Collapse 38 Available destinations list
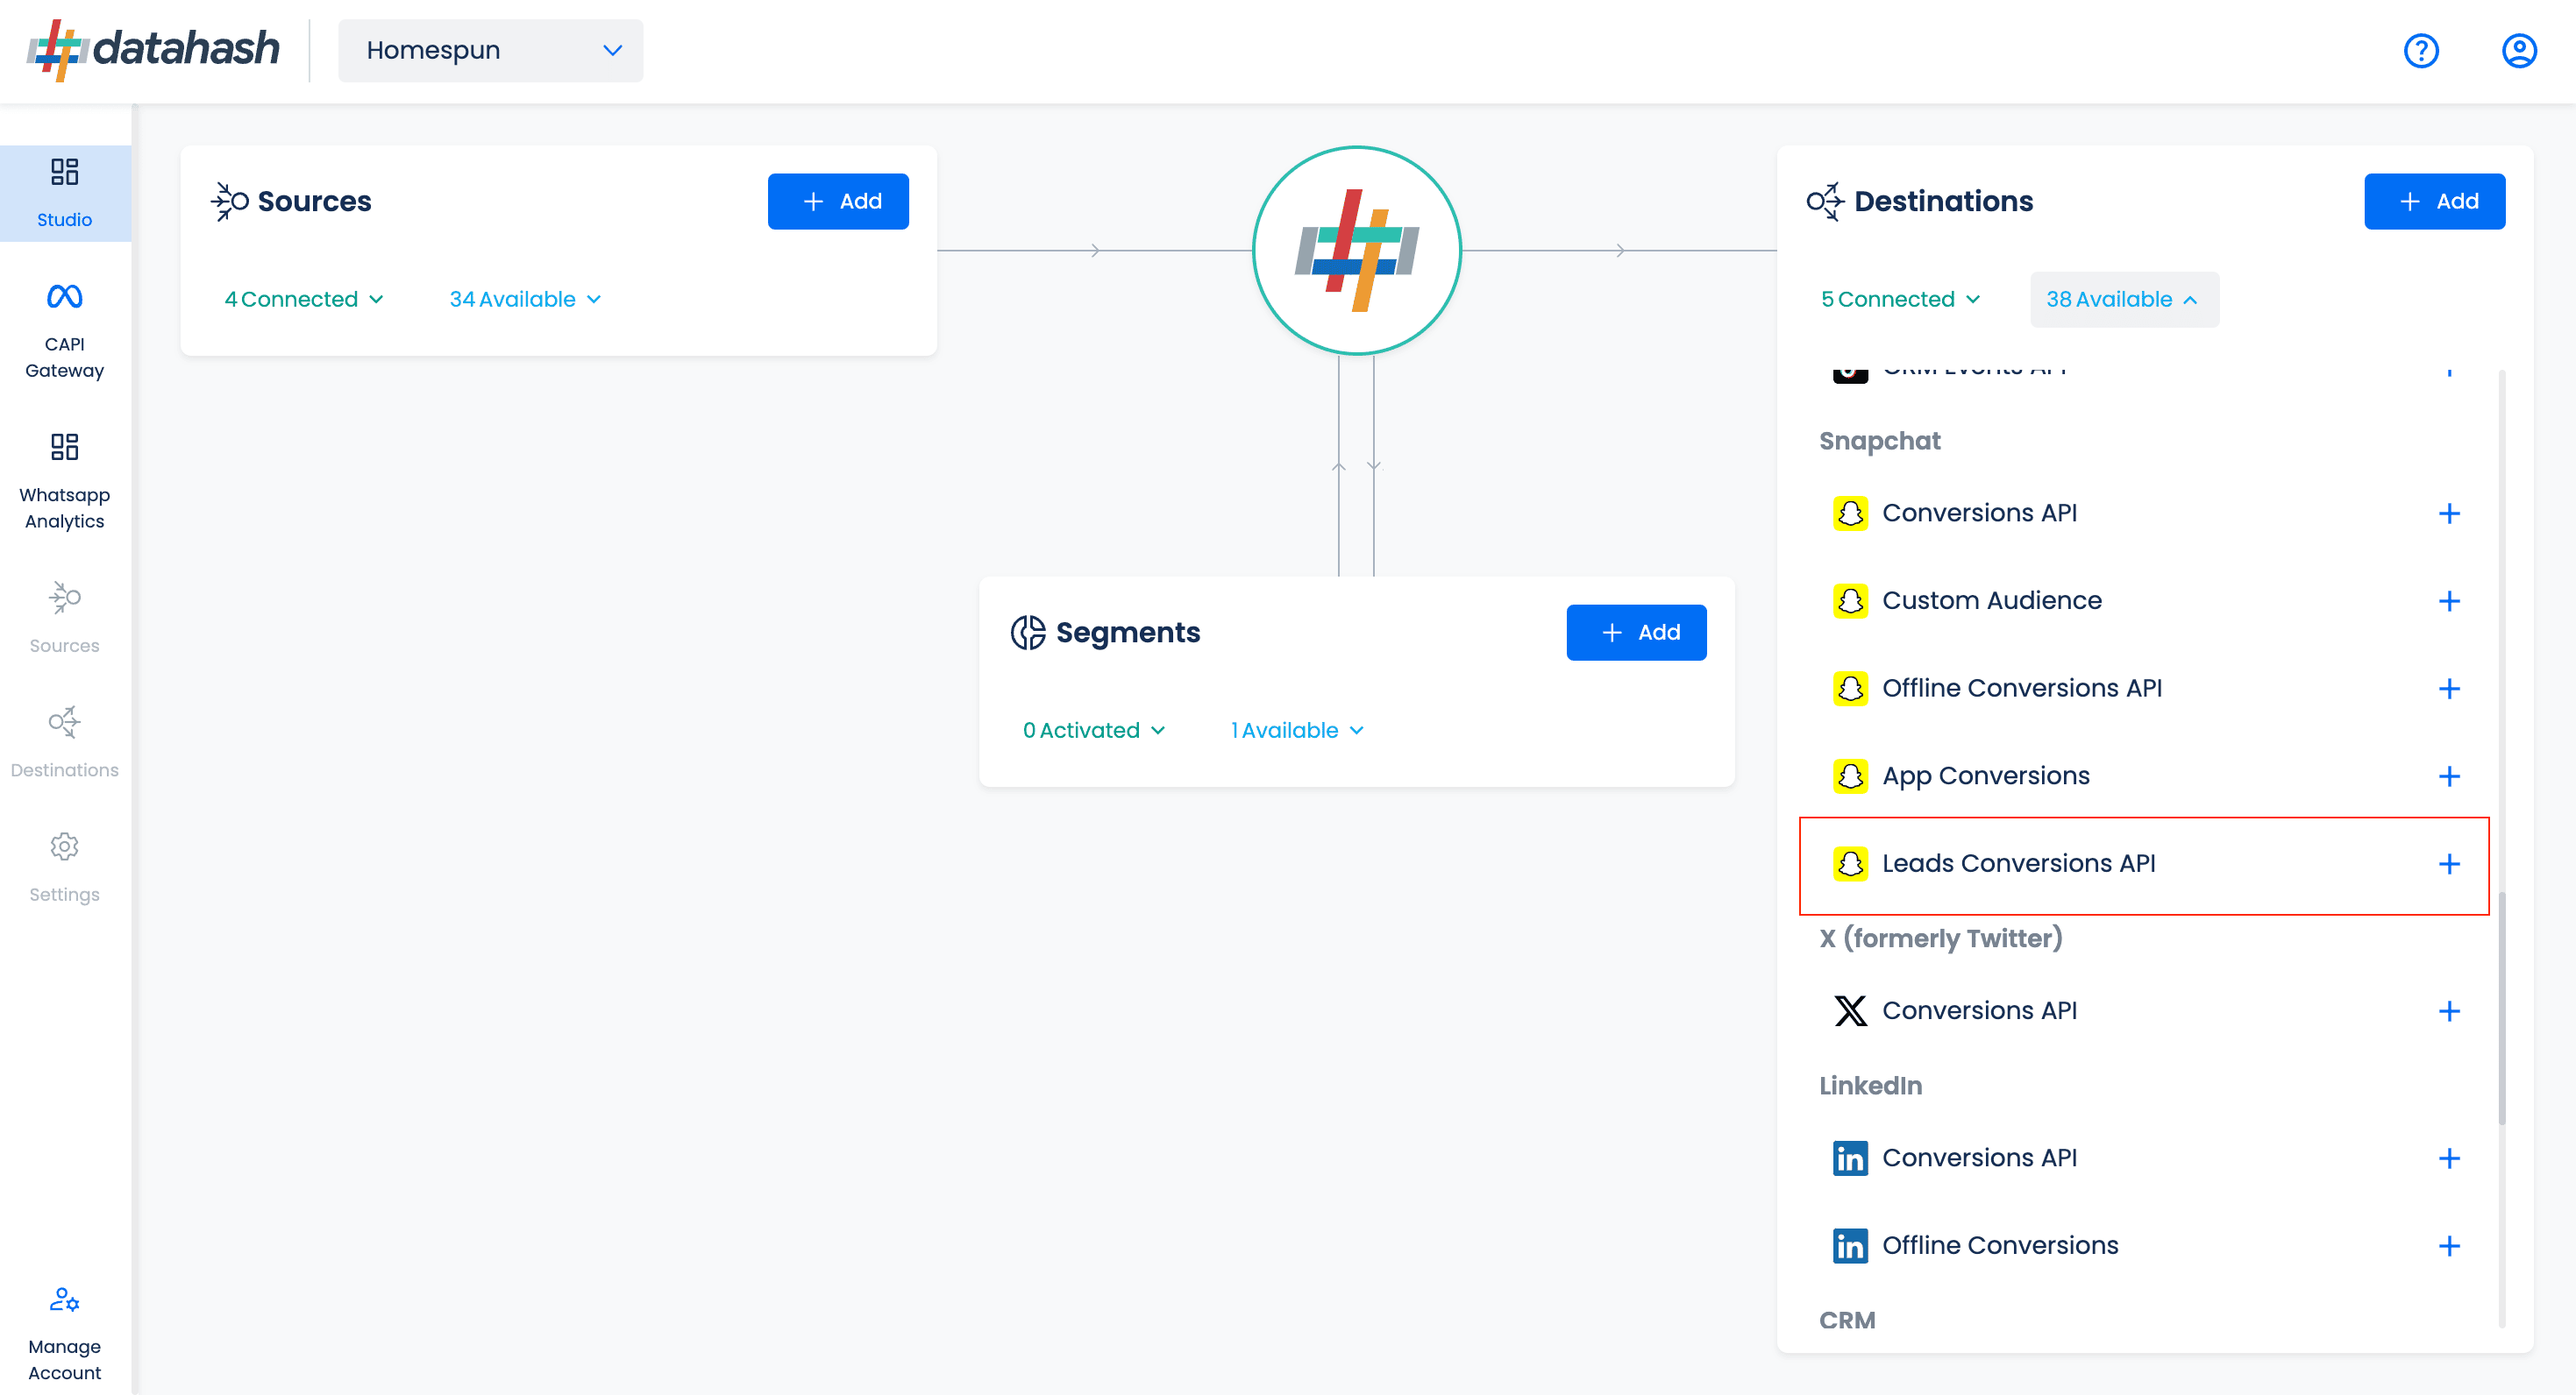 tap(2124, 299)
